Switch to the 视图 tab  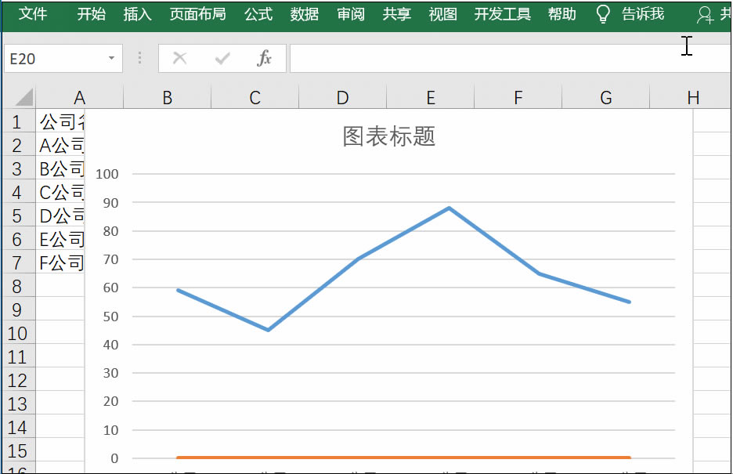(442, 14)
